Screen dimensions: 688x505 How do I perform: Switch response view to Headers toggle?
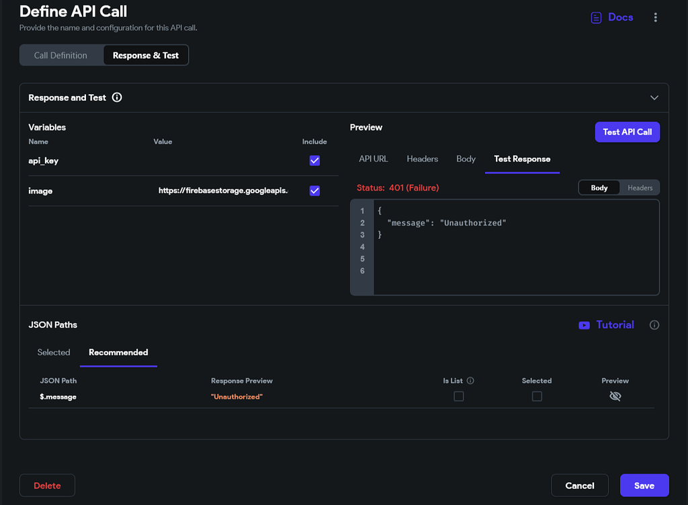click(x=640, y=188)
